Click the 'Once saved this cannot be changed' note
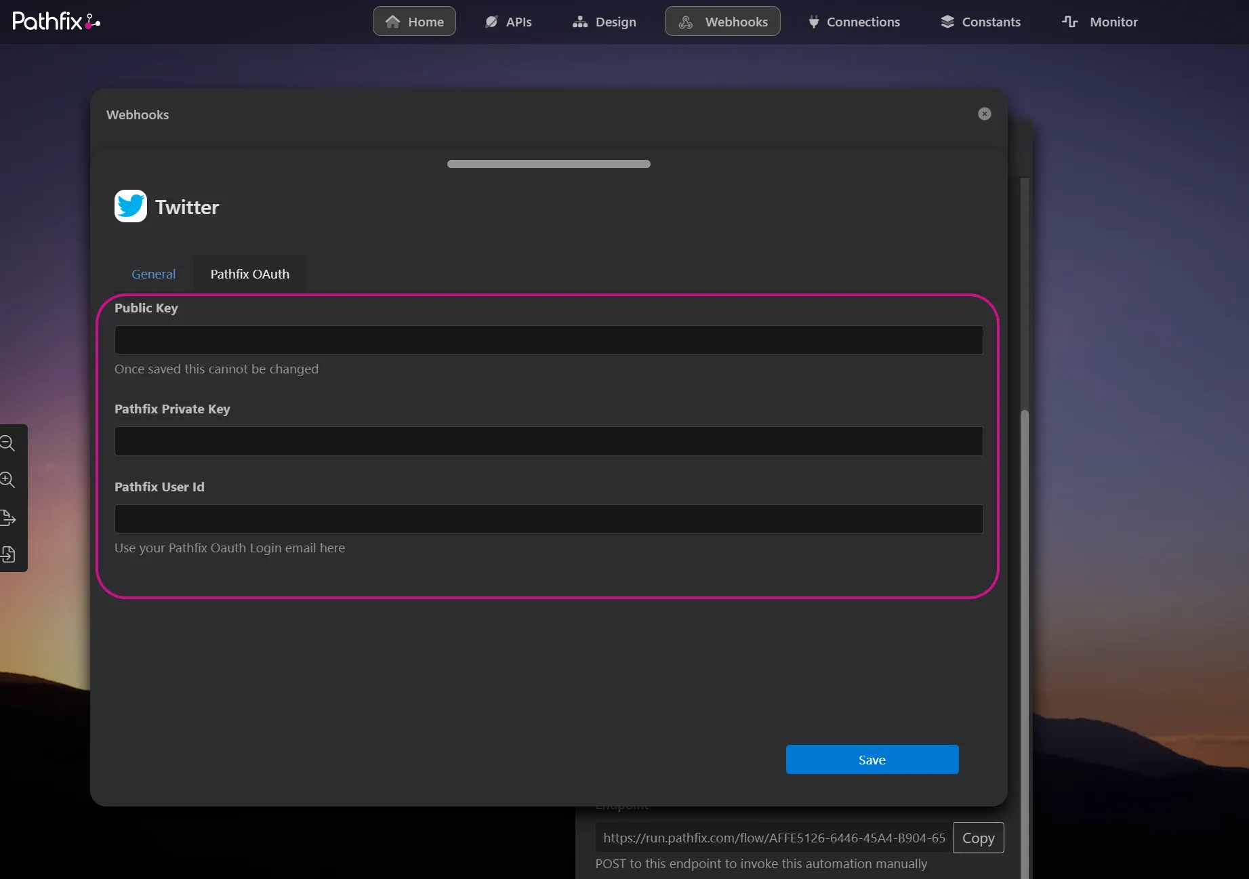The height and width of the screenshot is (879, 1249). tap(216, 369)
